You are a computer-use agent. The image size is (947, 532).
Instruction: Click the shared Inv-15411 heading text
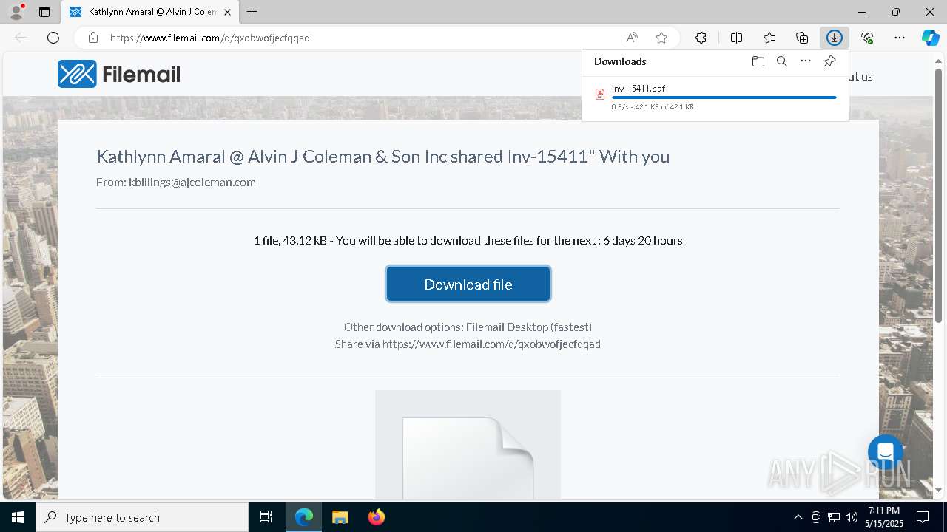coord(382,157)
